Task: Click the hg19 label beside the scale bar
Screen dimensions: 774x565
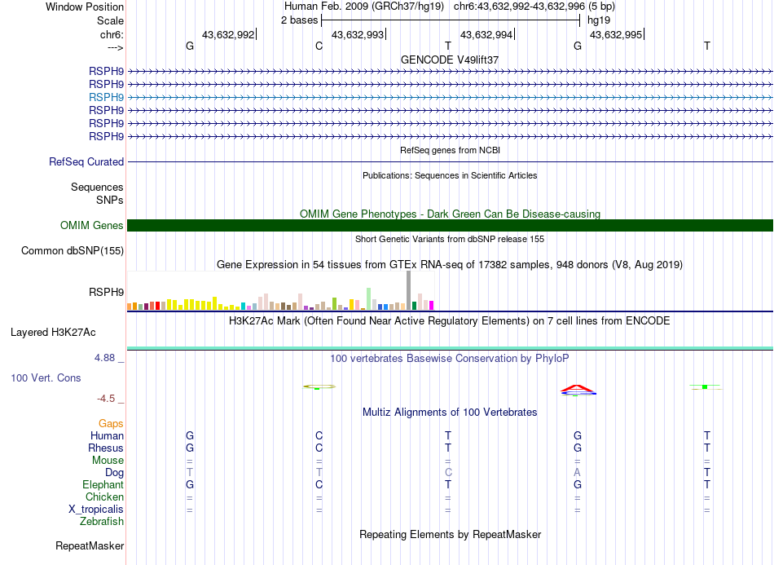Action: coord(599,20)
